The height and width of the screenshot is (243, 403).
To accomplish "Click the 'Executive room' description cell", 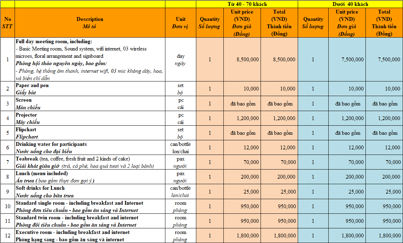I will point(90,236).
